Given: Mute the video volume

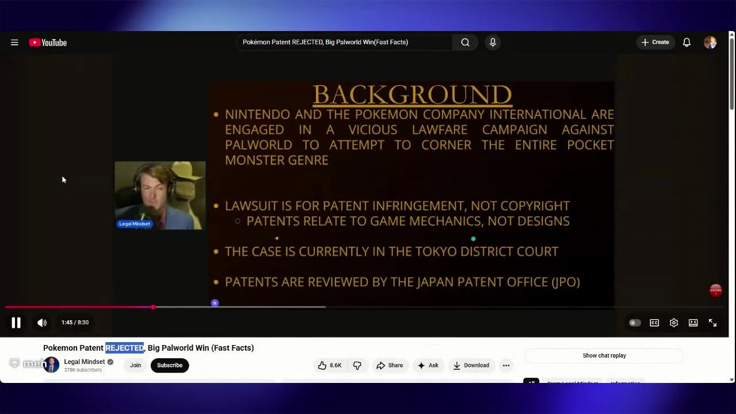Looking at the screenshot, I should tap(42, 323).
